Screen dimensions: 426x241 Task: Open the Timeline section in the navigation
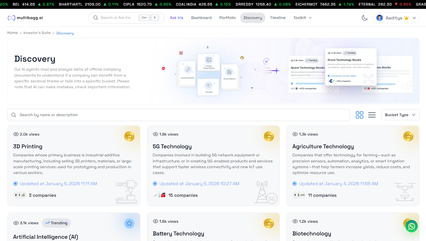(x=277, y=18)
